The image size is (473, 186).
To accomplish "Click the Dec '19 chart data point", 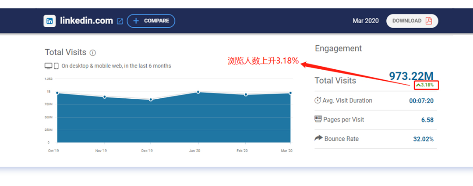I will 151,100.
